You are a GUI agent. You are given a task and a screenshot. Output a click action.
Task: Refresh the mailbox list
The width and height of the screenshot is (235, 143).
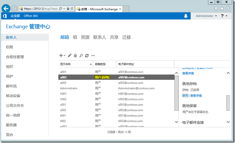87,56
